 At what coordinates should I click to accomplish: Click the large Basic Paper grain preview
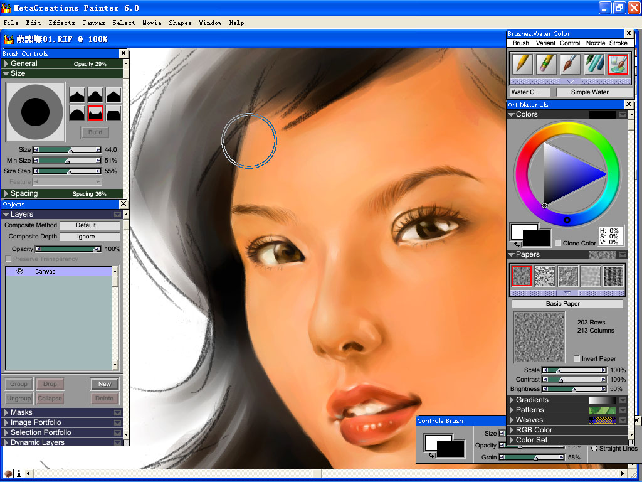539,337
